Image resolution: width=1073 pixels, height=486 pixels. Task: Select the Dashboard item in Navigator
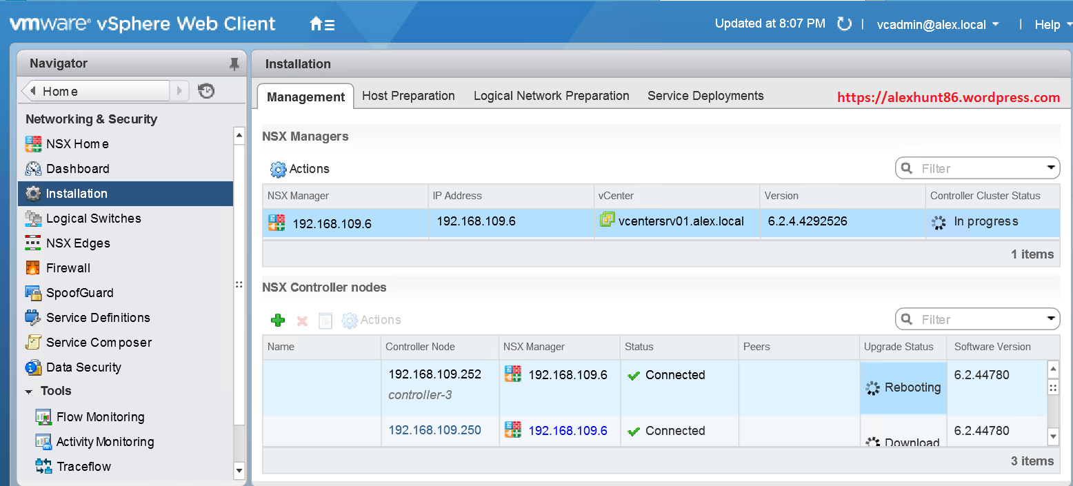coord(77,168)
